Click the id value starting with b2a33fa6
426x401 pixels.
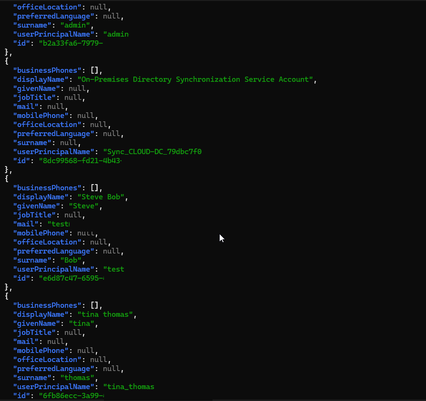71,43
